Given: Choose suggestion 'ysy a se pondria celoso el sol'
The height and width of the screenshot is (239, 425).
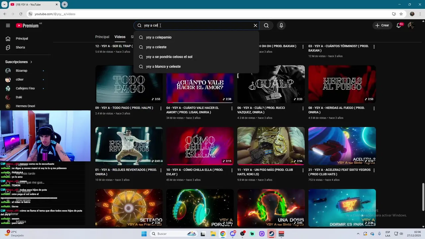Looking at the screenshot, I should tap(196, 57).
